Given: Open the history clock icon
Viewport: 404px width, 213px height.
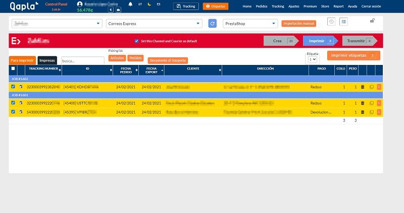Looking at the screenshot, I should tap(331, 22).
